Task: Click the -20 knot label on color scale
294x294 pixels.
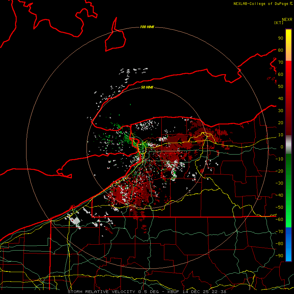Action: (x=279, y=171)
